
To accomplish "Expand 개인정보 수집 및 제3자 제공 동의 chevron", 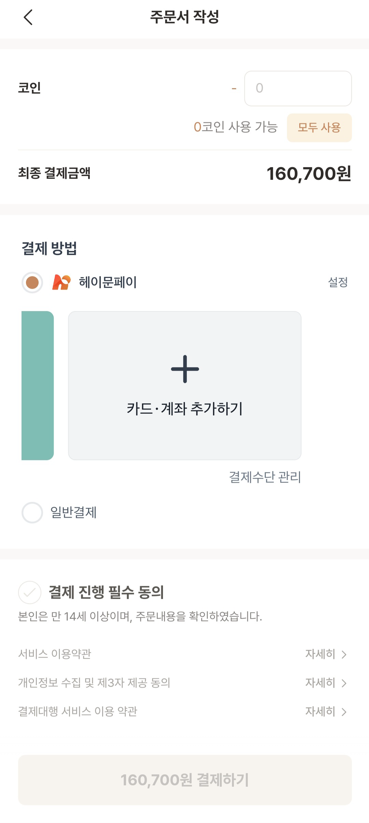I will [344, 683].
